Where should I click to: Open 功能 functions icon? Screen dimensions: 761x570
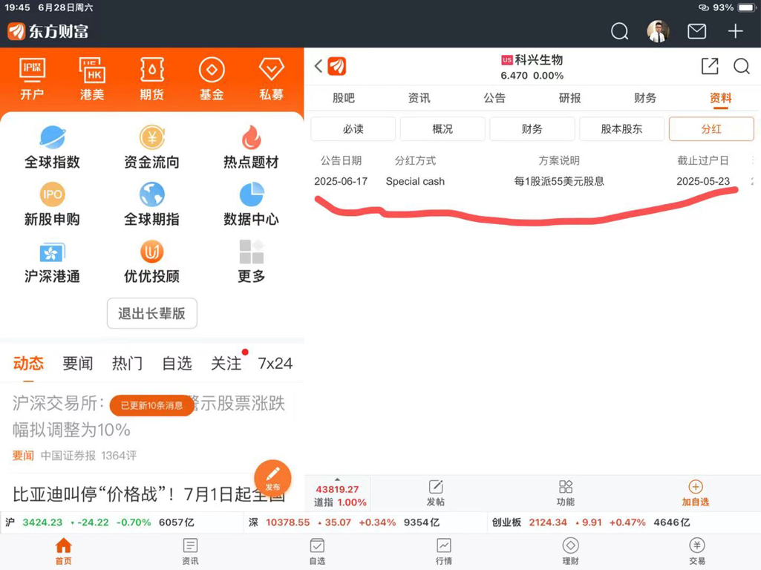(x=566, y=494)
